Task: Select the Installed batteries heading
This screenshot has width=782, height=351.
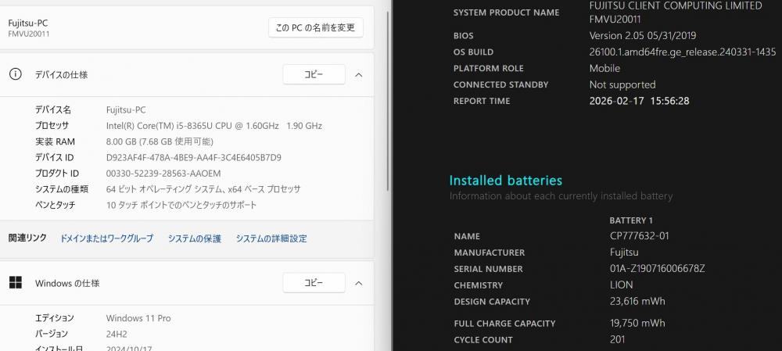Action: pyautogui.click(x=506, y=181)
